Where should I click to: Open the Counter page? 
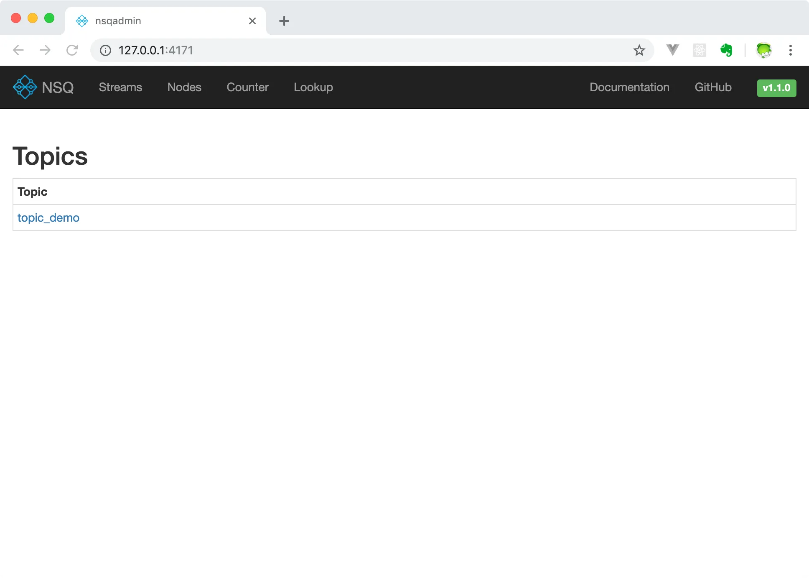tap(247, 87)
